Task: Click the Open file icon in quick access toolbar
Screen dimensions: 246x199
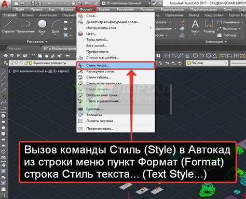Action: pyautogui.click(x=23, y=3)
